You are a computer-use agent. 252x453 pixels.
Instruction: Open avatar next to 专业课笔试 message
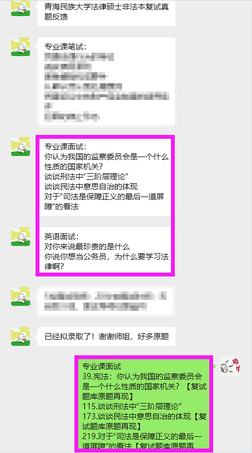pos(21,47)
